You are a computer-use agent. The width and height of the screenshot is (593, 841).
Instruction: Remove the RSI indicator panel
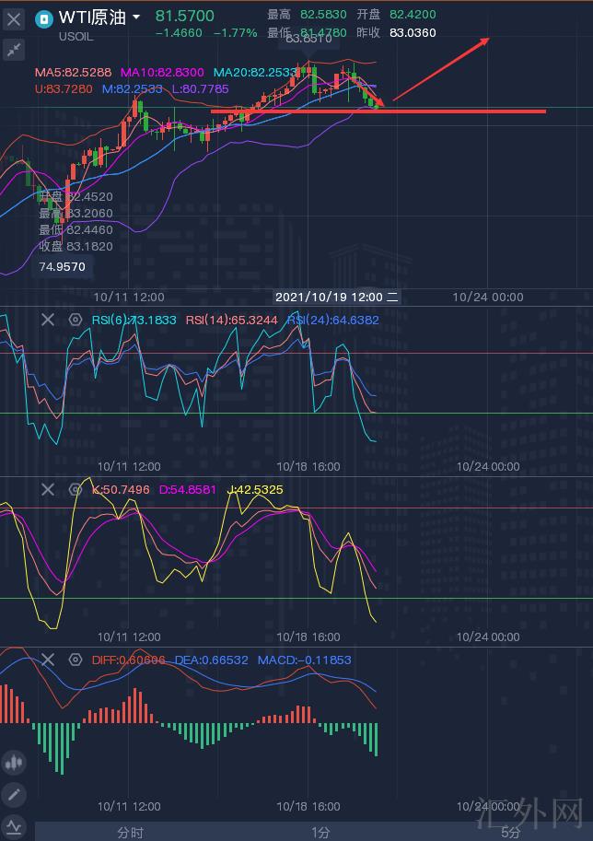48,320
